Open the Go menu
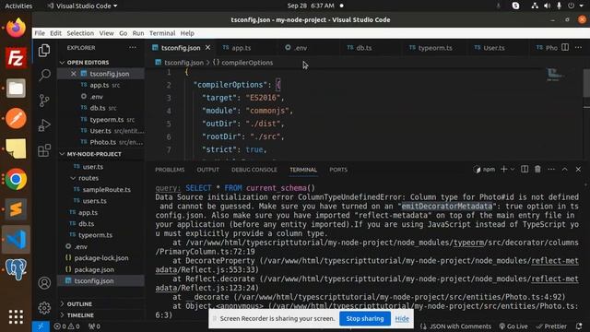Screen dimensions: 590x332 point(123,33)
